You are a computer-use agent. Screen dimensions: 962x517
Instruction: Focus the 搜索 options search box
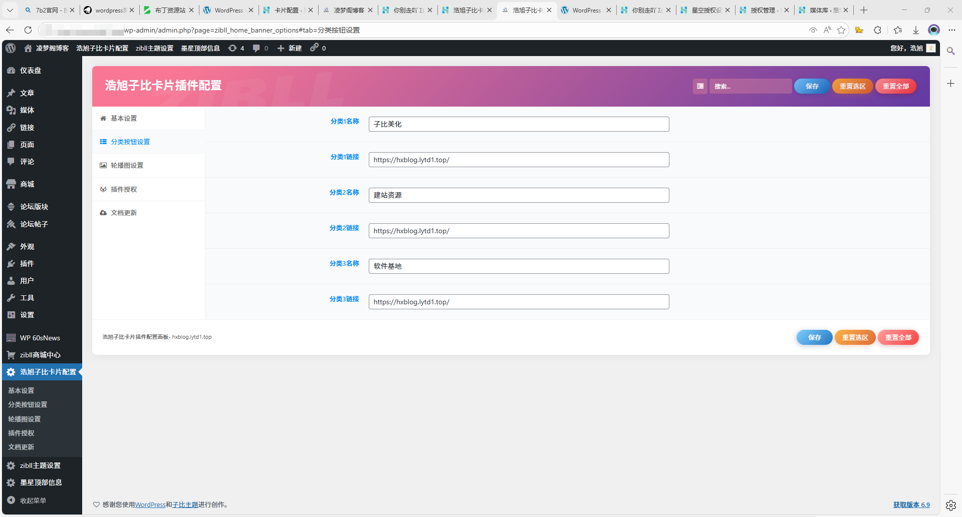coord(750,86)
